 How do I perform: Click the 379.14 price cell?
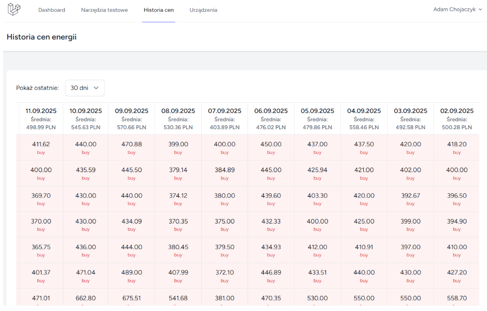178,173
